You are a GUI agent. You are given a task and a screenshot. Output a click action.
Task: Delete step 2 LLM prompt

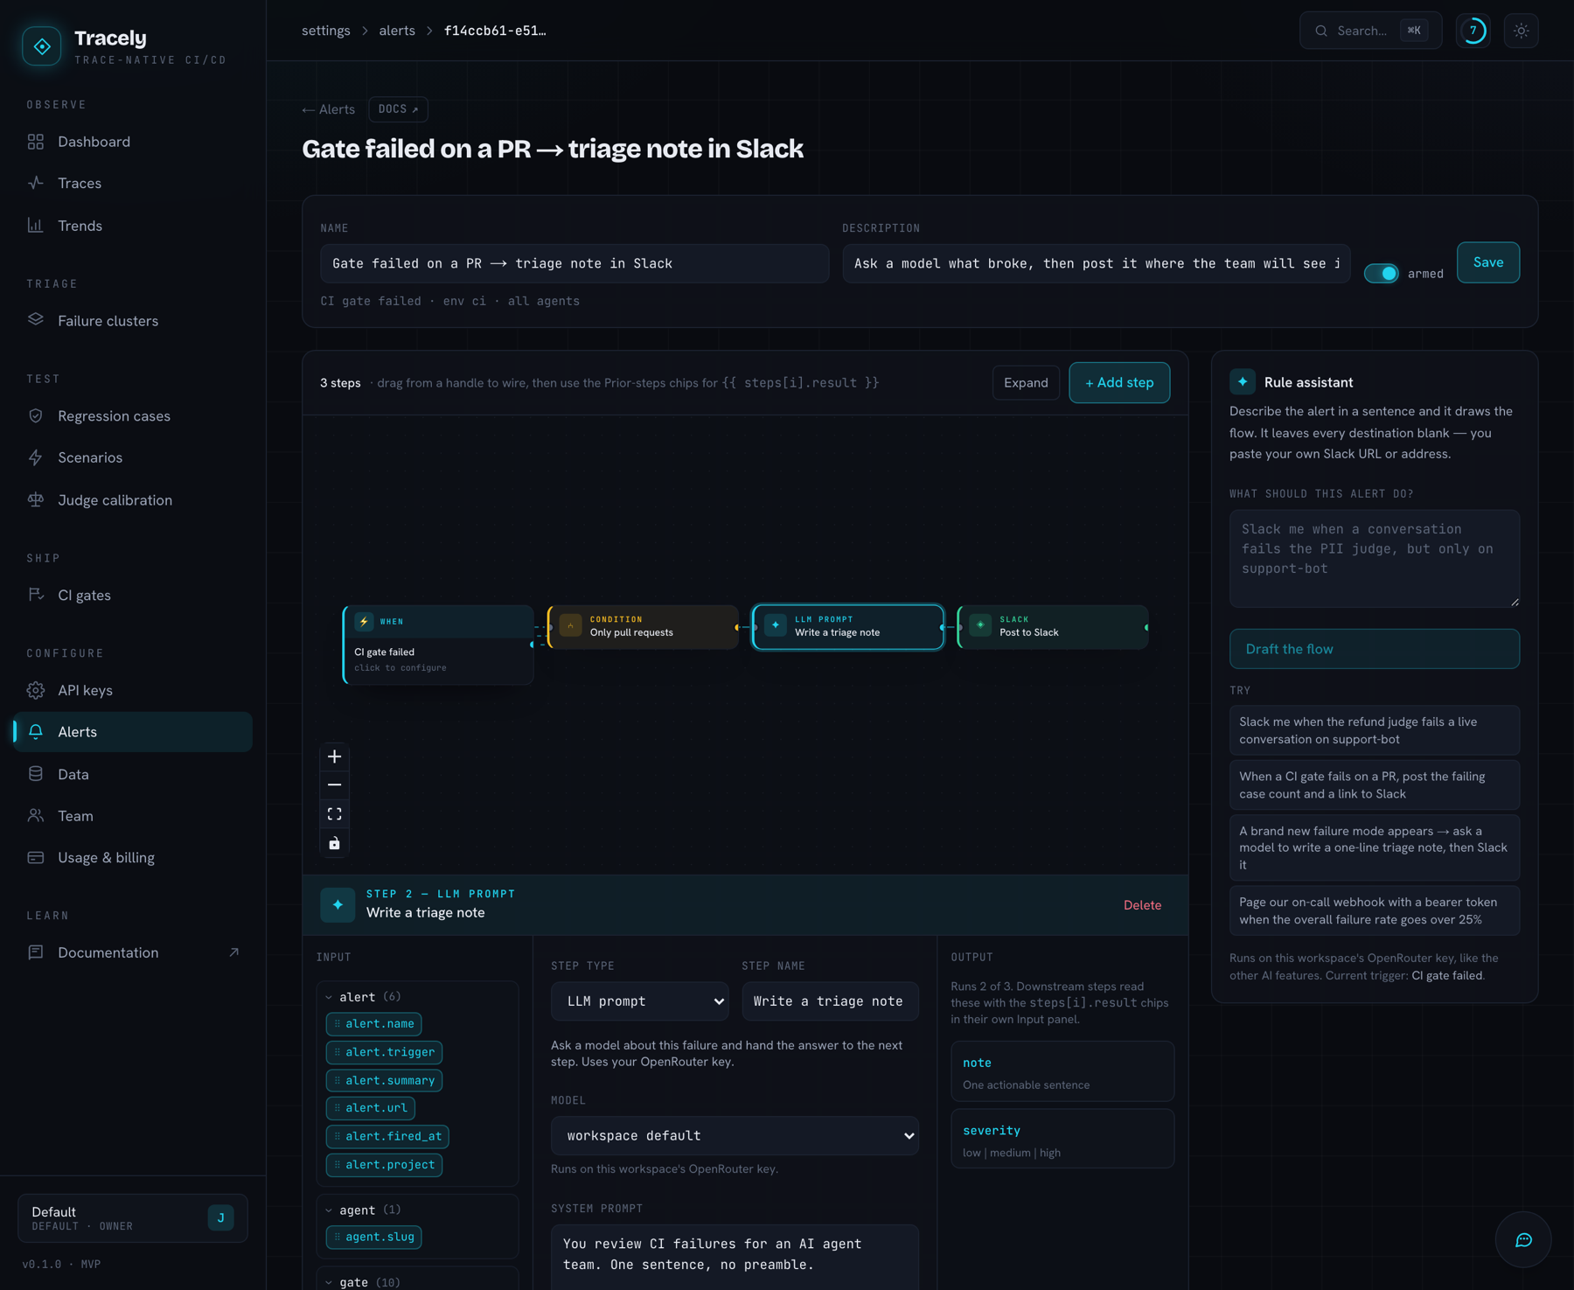(x=1142, y=905)
